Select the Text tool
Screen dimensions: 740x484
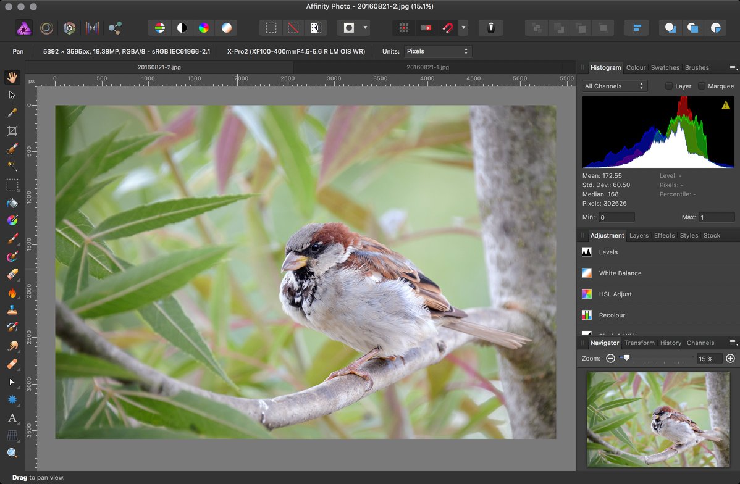[x=12, y=417]
